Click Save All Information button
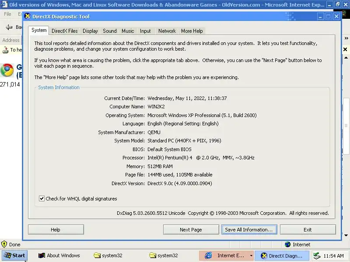 [249, 230]
